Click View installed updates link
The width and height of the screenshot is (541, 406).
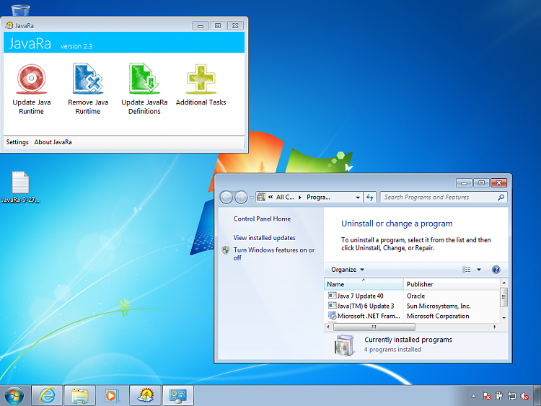click(x=264, y=238)
